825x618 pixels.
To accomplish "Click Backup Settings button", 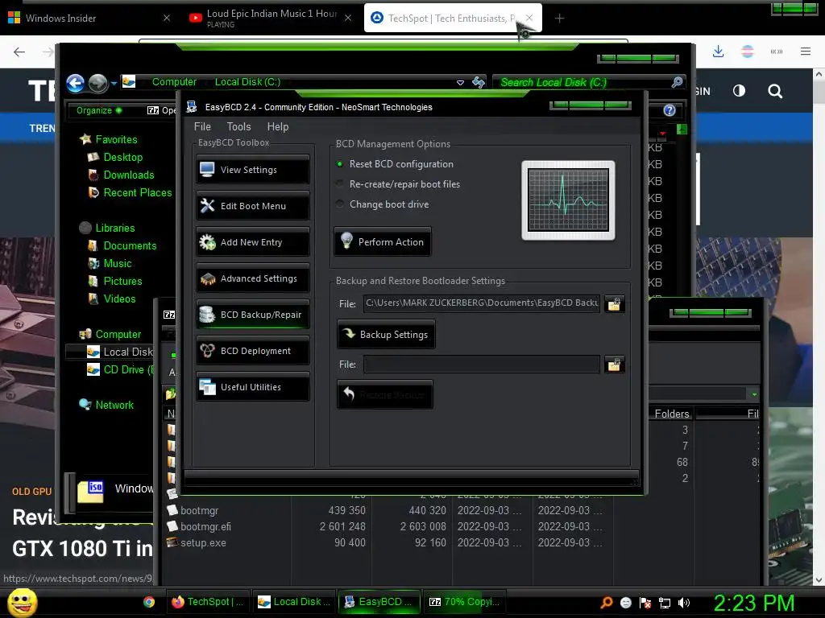I will (386, 334).
